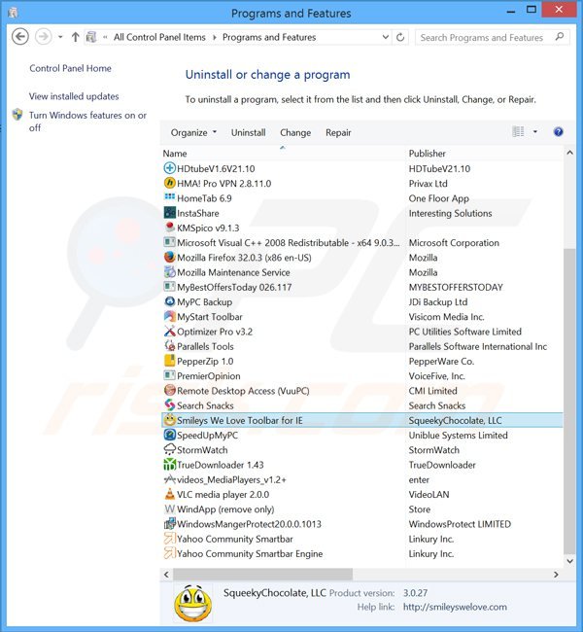Click the MyStart Toolbar icon
Screen dimensions: 583x632
(170, 316)
